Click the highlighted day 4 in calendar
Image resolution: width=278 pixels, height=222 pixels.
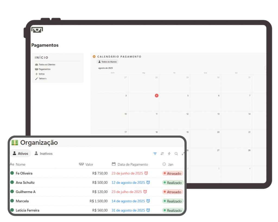157,96
